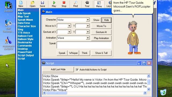The image size is (172, 97).
Task: Expand the Gesture at Y dropdown
Action: [x=88, y=32]
